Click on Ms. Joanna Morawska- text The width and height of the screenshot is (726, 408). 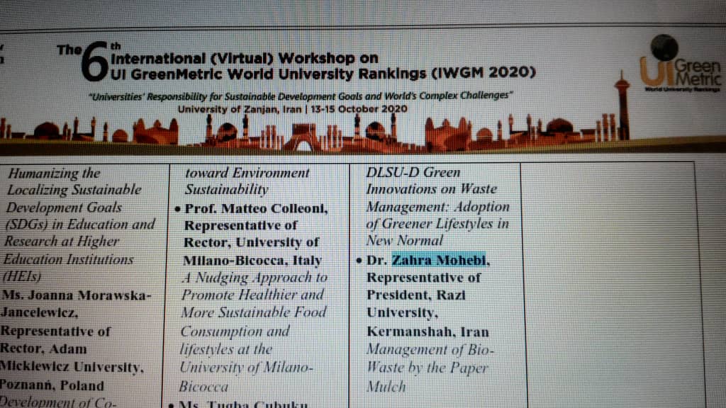tap(77, 295)
